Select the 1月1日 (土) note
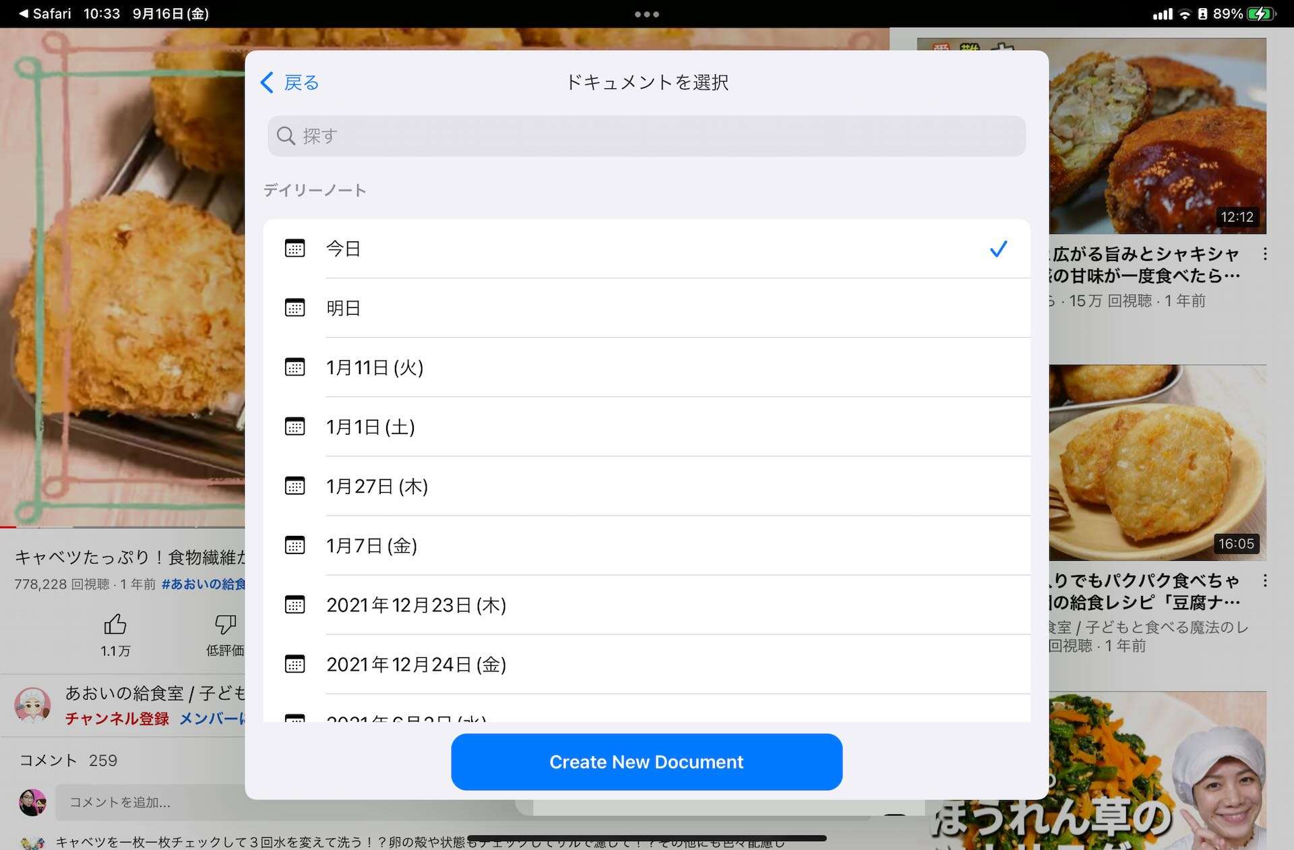The height and width of the screenshot is (850, 1294). click(646, 427)
